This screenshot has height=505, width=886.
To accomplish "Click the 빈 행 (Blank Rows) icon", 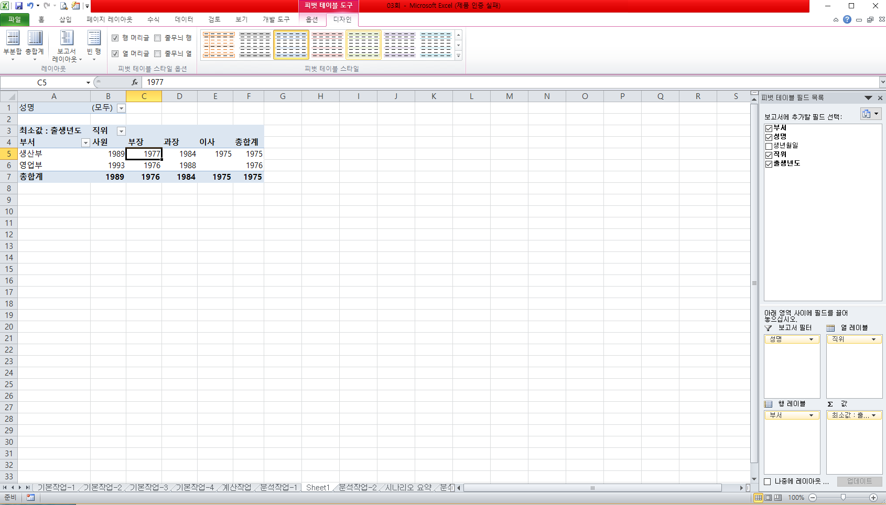I will [x=94, y=42].
